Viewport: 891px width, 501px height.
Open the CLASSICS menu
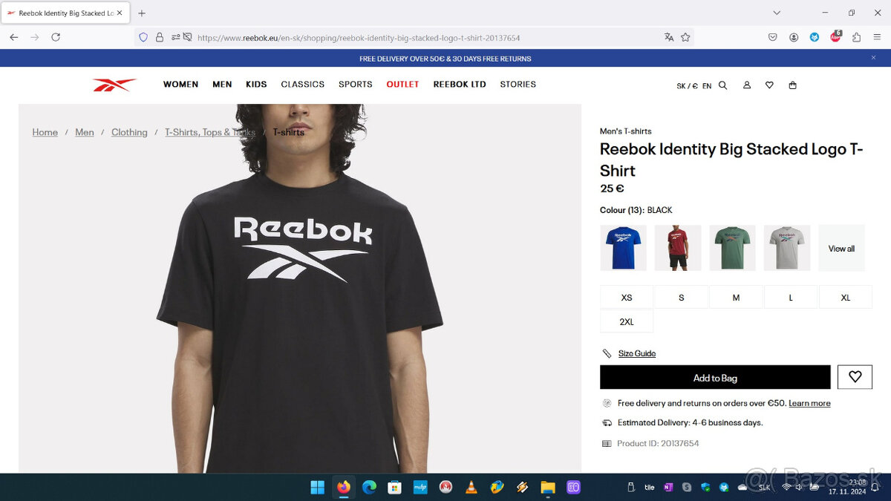pyautogui.click(x=302, y=85)
